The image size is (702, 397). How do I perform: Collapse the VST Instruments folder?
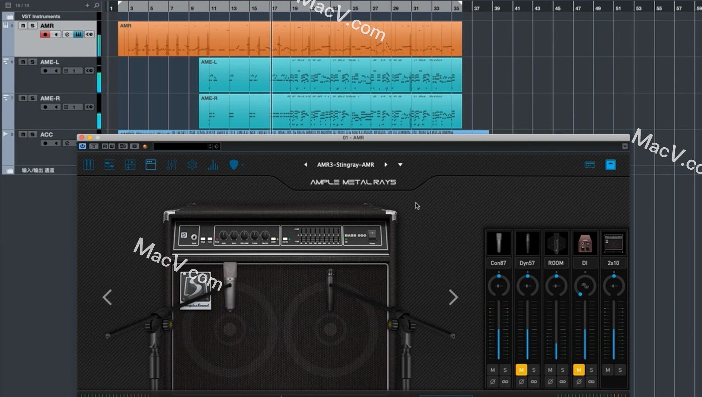click(x=9, y=16)
